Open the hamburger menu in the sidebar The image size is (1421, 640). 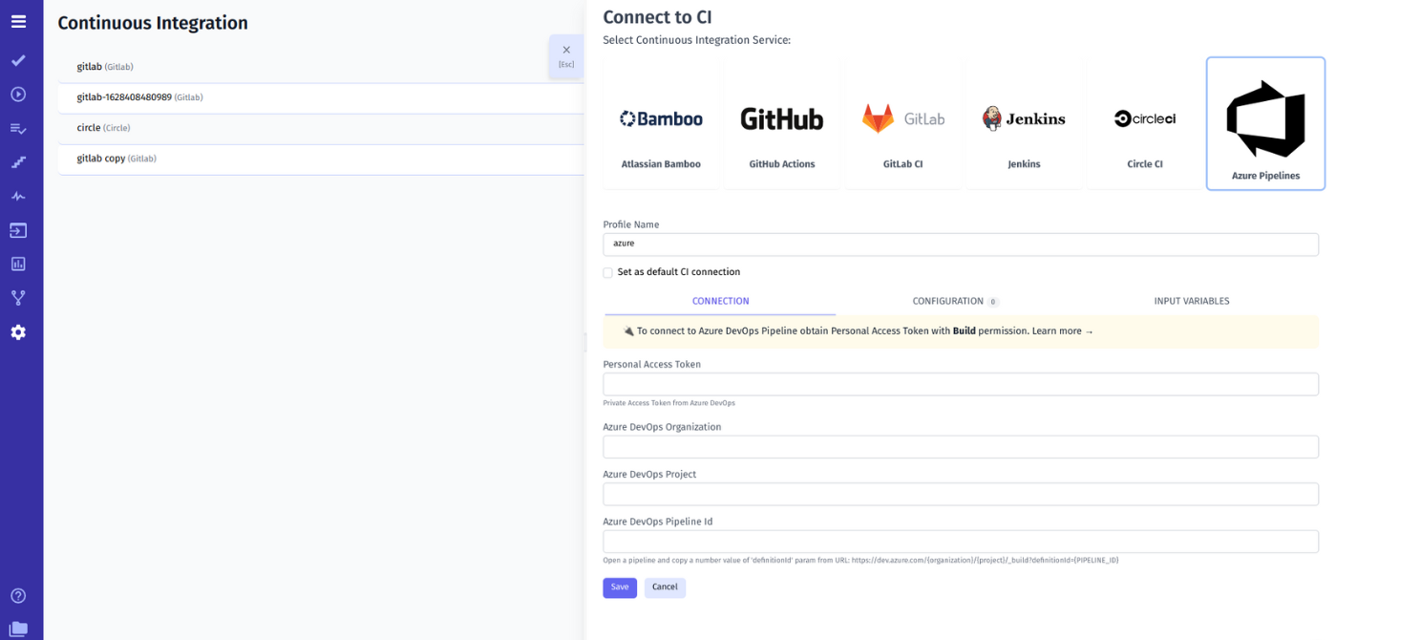click(19, 21)
